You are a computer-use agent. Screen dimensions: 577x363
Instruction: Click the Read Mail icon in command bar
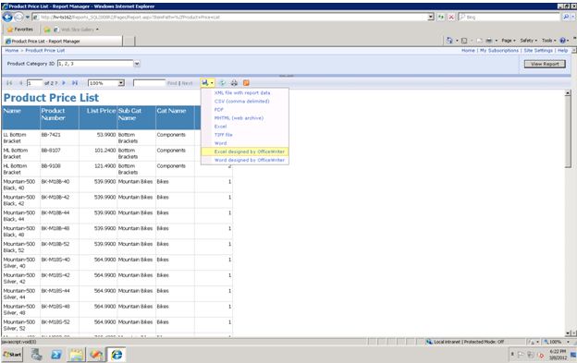(x=479, y=41)
